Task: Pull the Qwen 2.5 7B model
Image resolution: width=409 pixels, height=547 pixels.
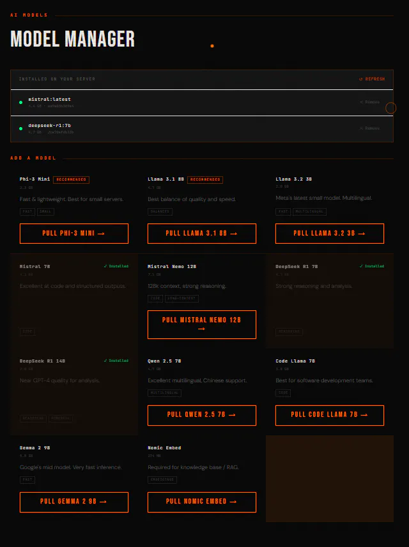Action: click(x=202, y=415)
